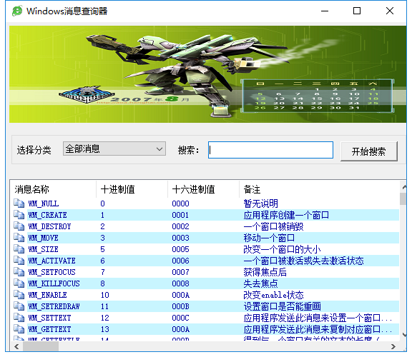Image resolution: width=412 pixels, height=357 pixels.
Task: Click the vertical scrollbar down arrow
Action: point(404,335)
